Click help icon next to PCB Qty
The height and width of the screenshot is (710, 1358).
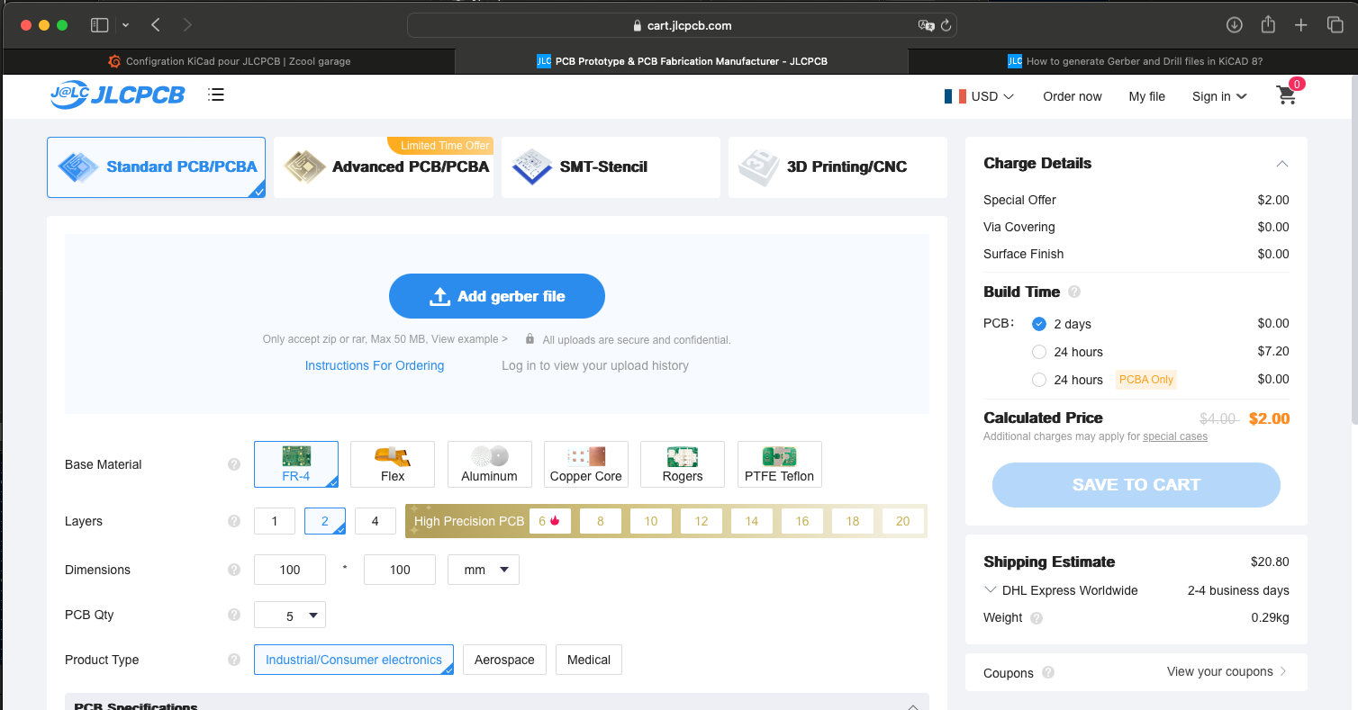[234, 615]
